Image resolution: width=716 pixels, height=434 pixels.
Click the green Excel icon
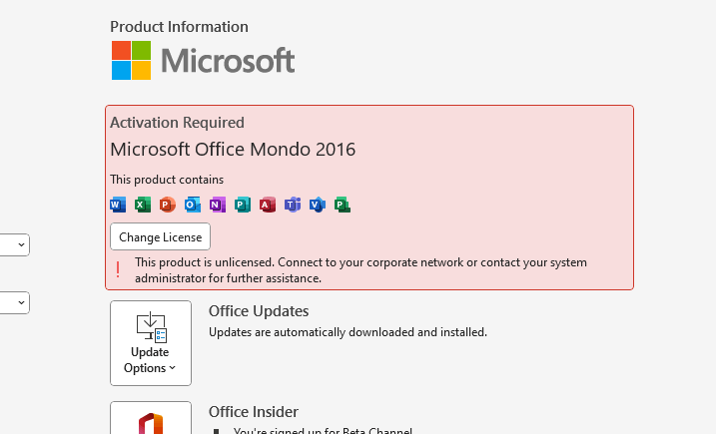pyautogui.click(x=142, y=205)
